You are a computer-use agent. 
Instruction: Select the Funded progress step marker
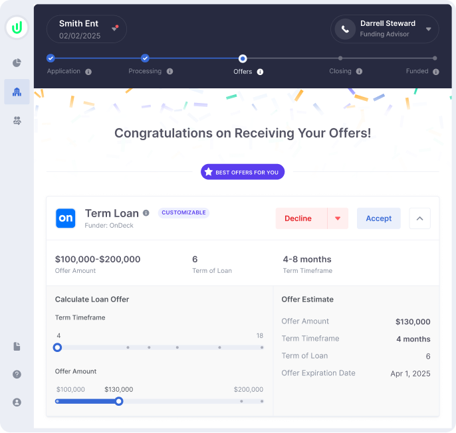pyautogui.click(x=435, y=58)
